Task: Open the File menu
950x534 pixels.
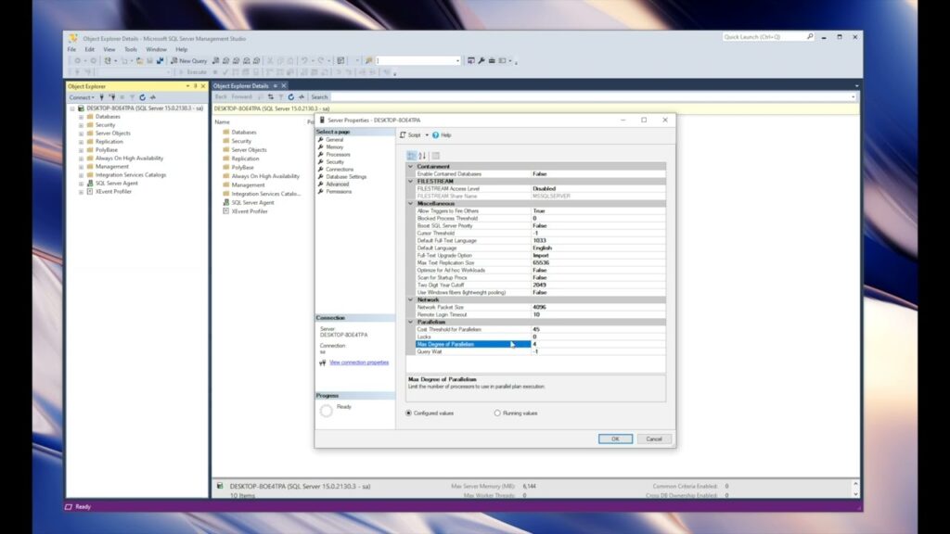Action: click(72, 50)
